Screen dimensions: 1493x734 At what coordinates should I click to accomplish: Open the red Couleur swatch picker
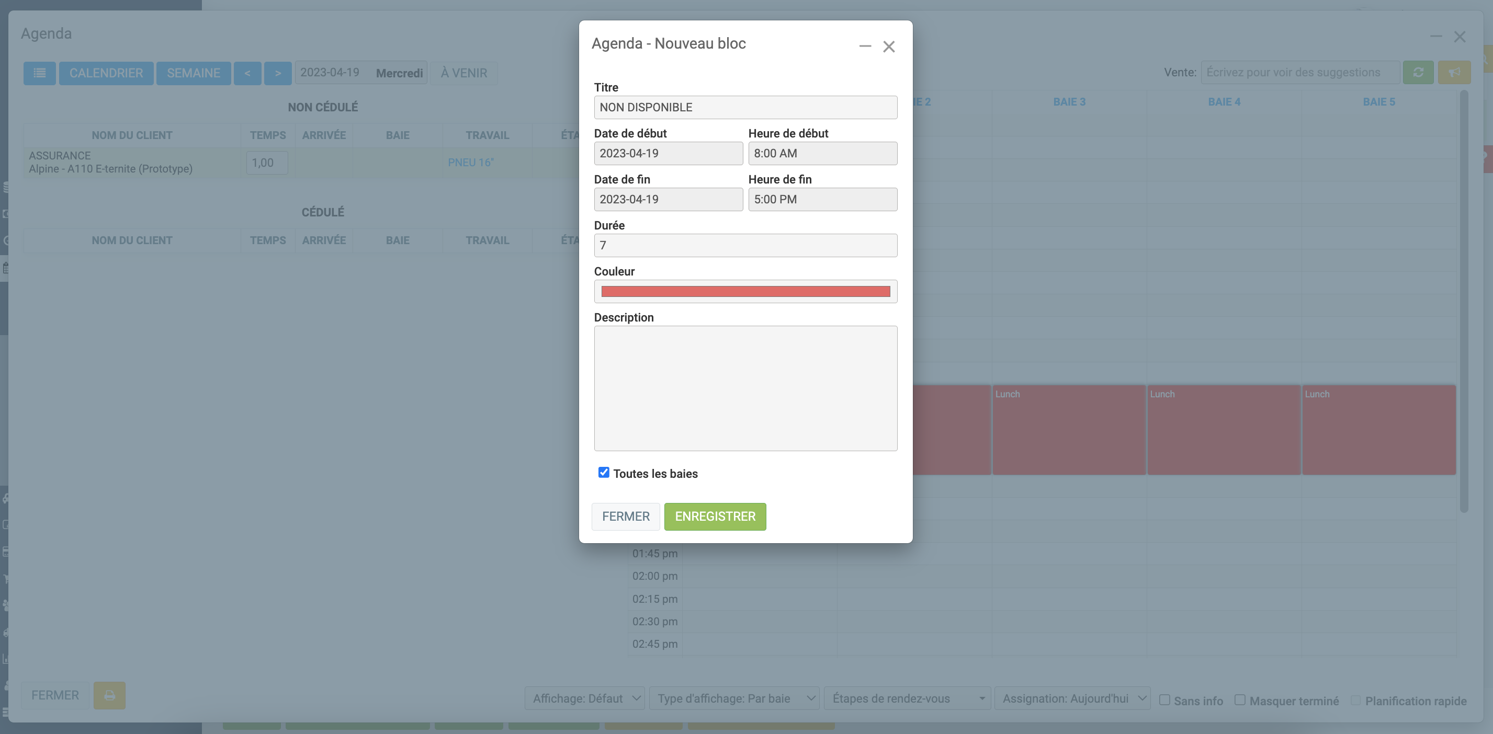point(745,291)
